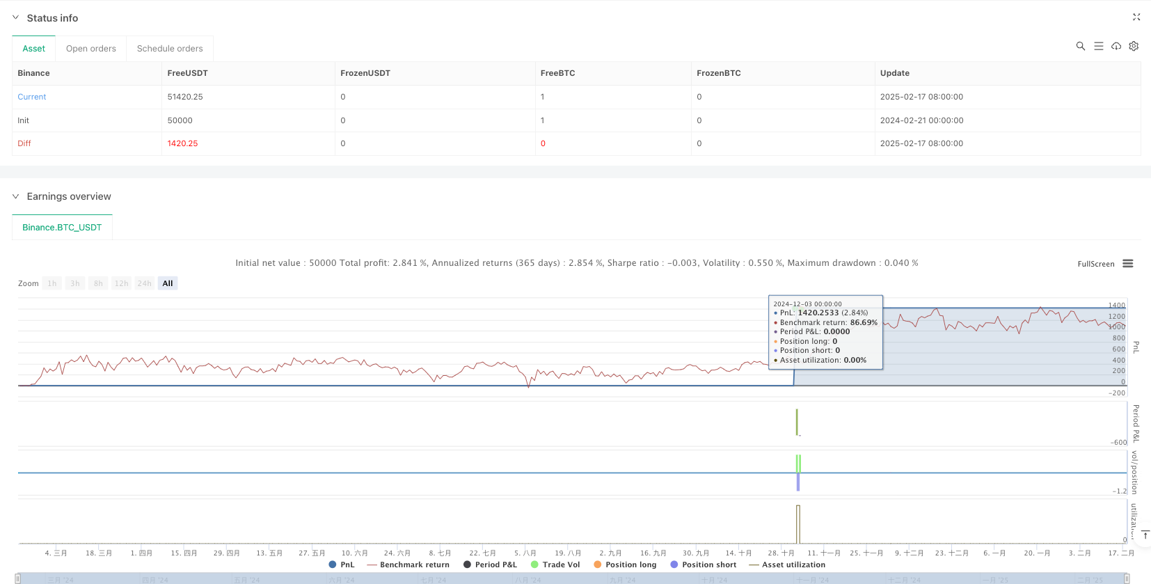Viewport: 1151px width, 584px height.
Task: Click the cloud download icon
Action: tap(1116, 46)
